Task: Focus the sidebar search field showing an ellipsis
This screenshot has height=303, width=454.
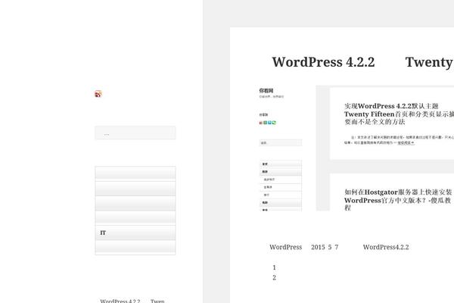Action: pyautogui.click(x=135, y=133)
